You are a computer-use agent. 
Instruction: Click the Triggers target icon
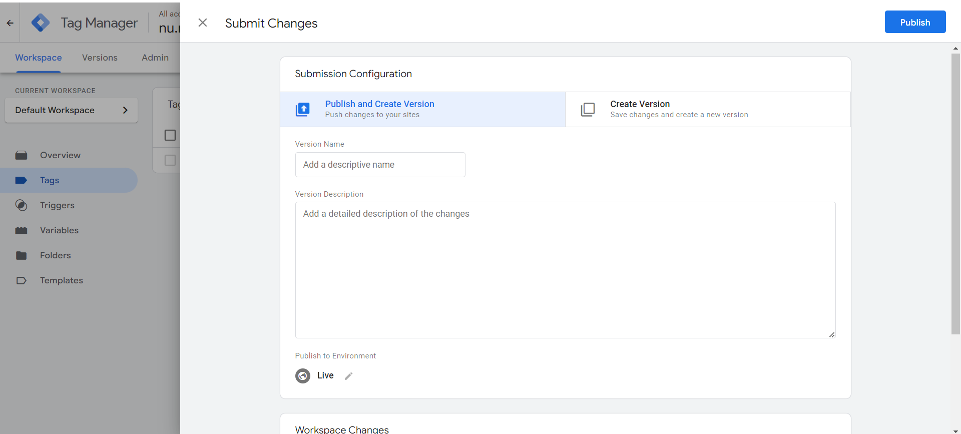[x=21, y=205]
